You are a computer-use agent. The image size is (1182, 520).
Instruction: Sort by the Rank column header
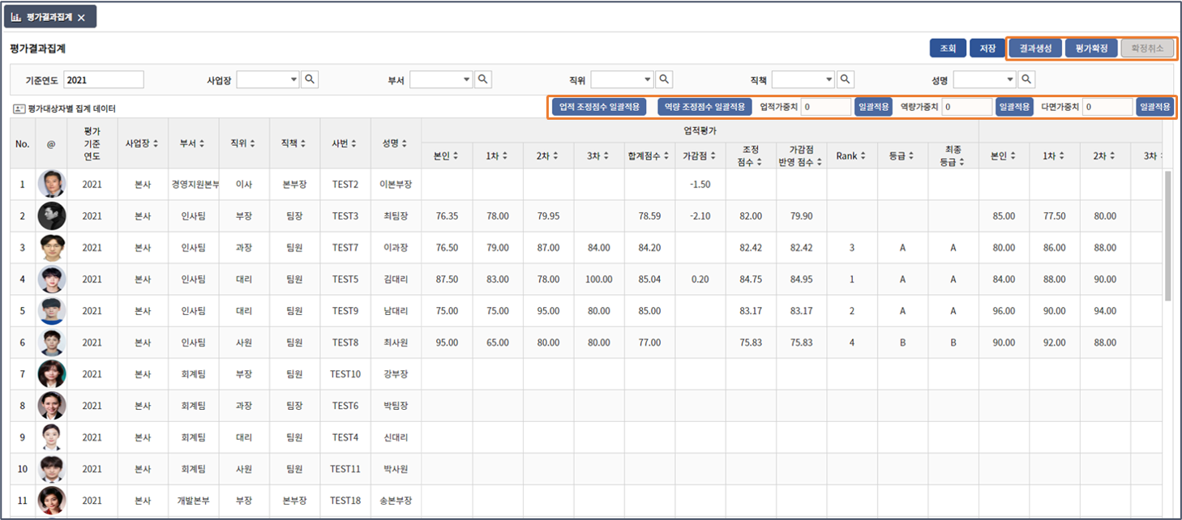[852, 156]
